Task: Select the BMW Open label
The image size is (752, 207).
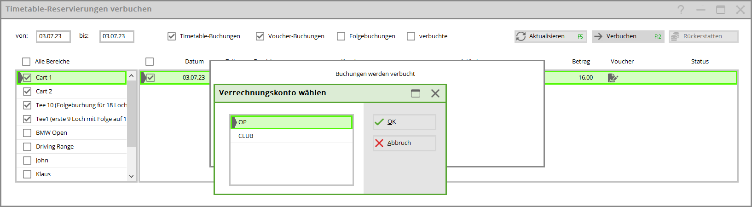Action: coord(52,133)
